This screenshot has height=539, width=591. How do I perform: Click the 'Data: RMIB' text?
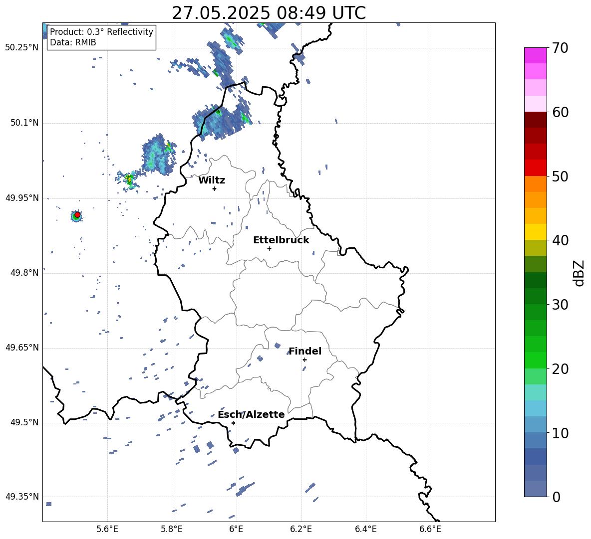pyautogui.click(x=73, y=42)
